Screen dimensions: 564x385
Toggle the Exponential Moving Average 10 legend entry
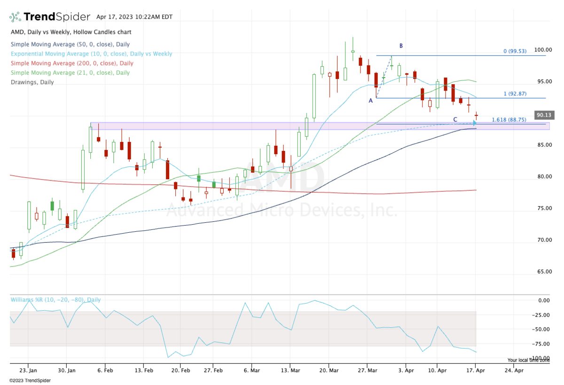tap(91, 54)
